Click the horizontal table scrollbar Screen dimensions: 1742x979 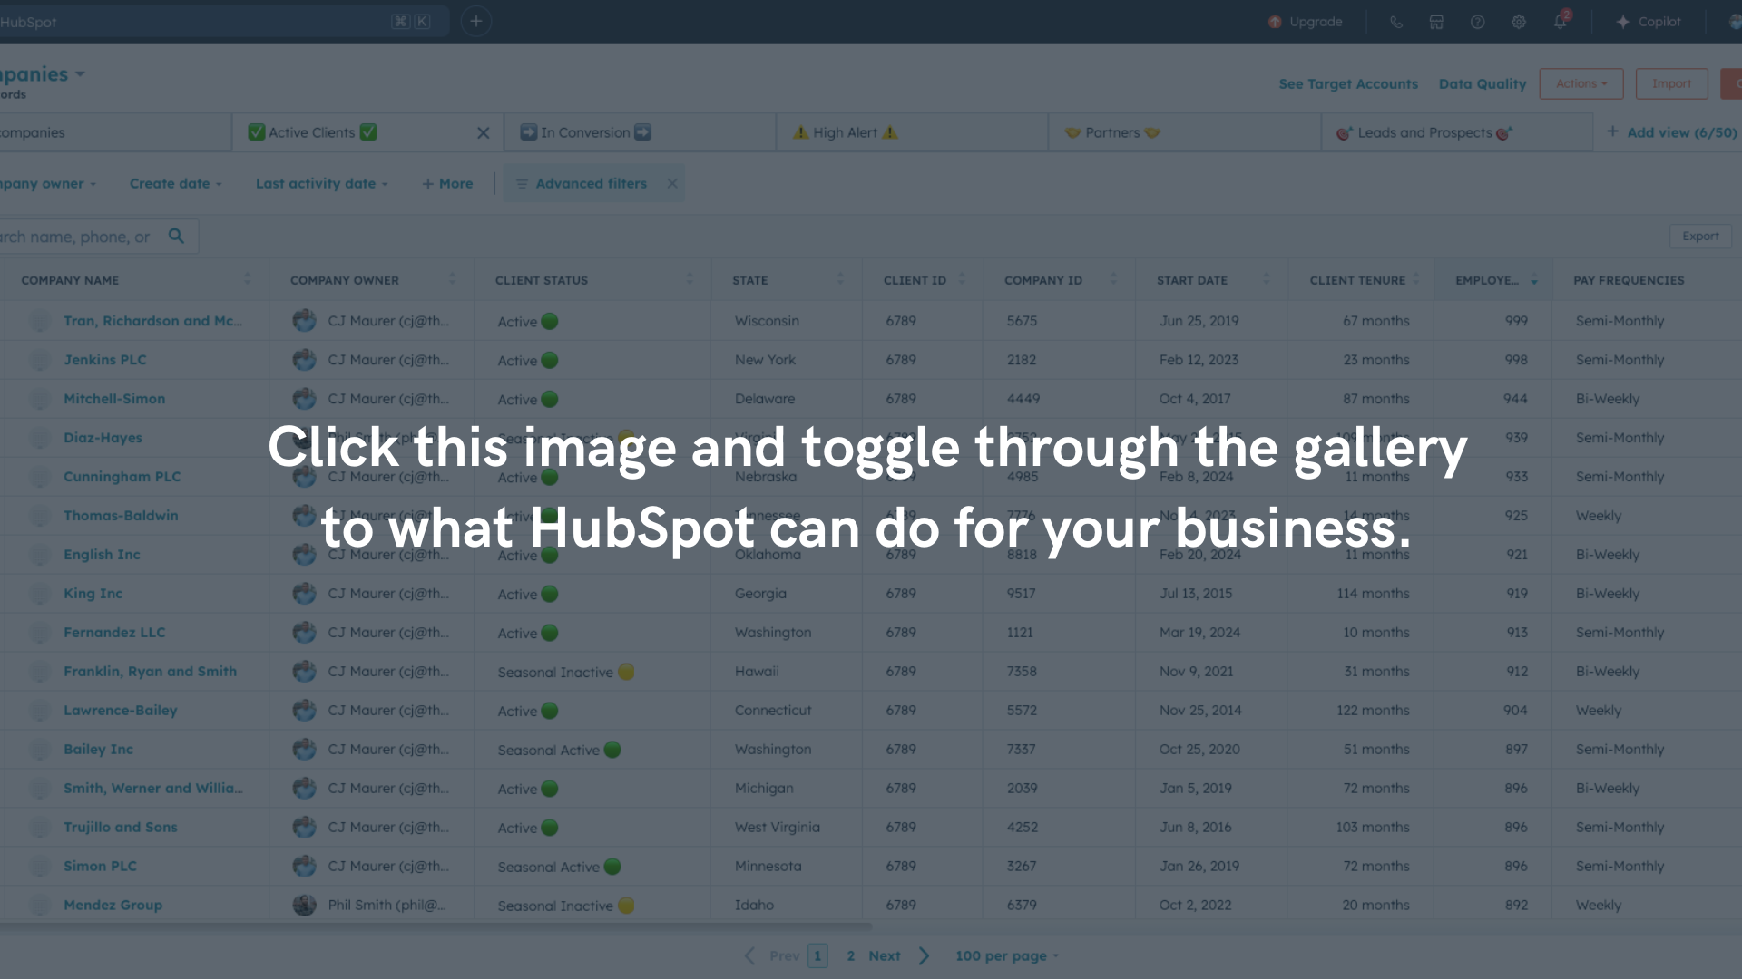[435, 927]
